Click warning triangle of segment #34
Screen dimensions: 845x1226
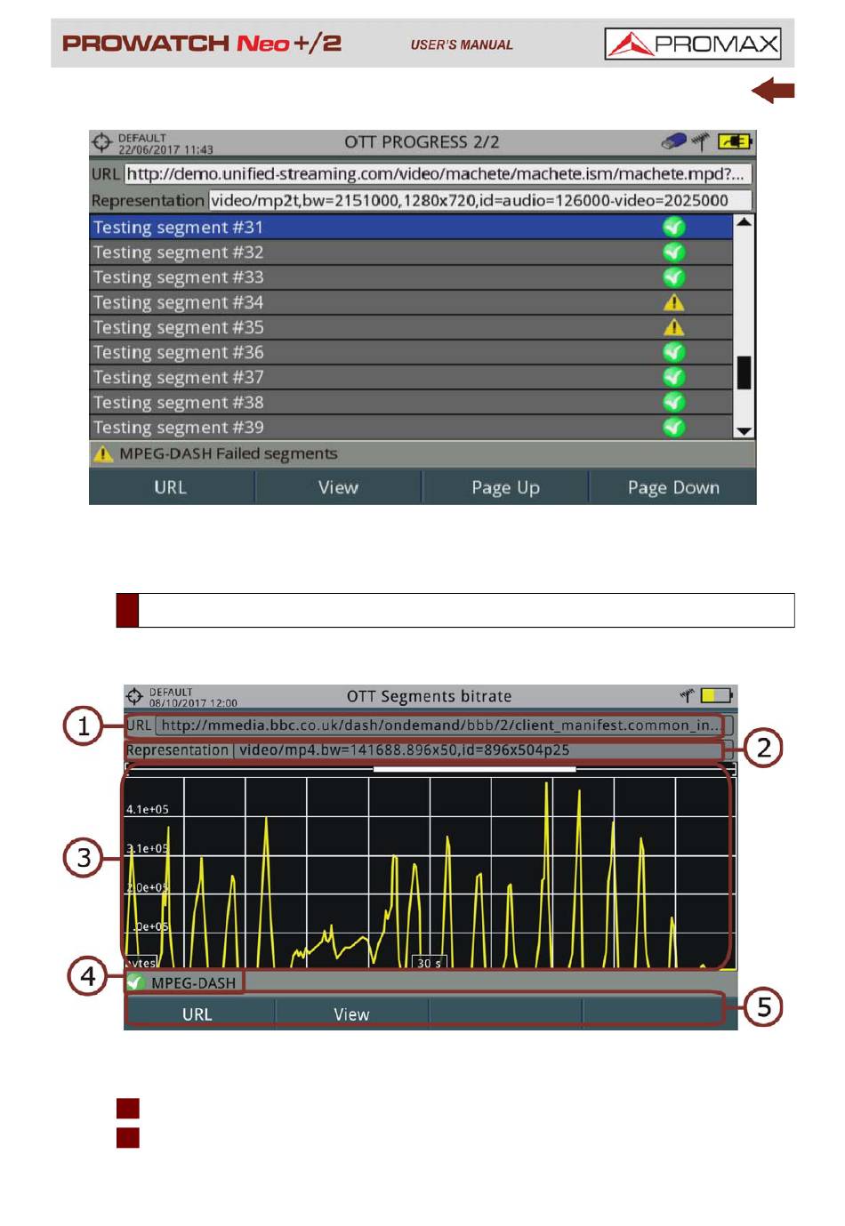click(674, 302)
